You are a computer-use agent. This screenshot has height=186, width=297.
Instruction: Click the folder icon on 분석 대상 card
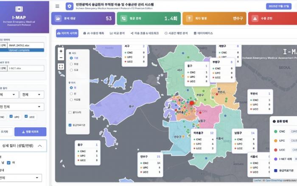click(58, 19)
